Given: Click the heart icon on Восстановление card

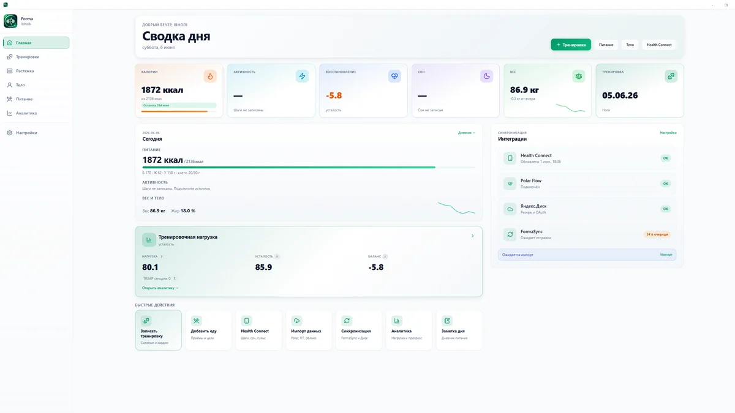Looking at the screenshot, I should click(394, 76).
